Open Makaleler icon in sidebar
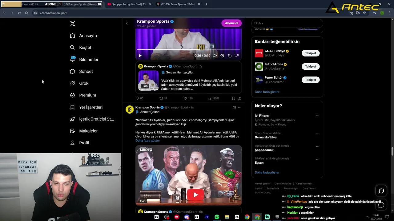Viewport: 394px width, 221px height. (72, 131)
